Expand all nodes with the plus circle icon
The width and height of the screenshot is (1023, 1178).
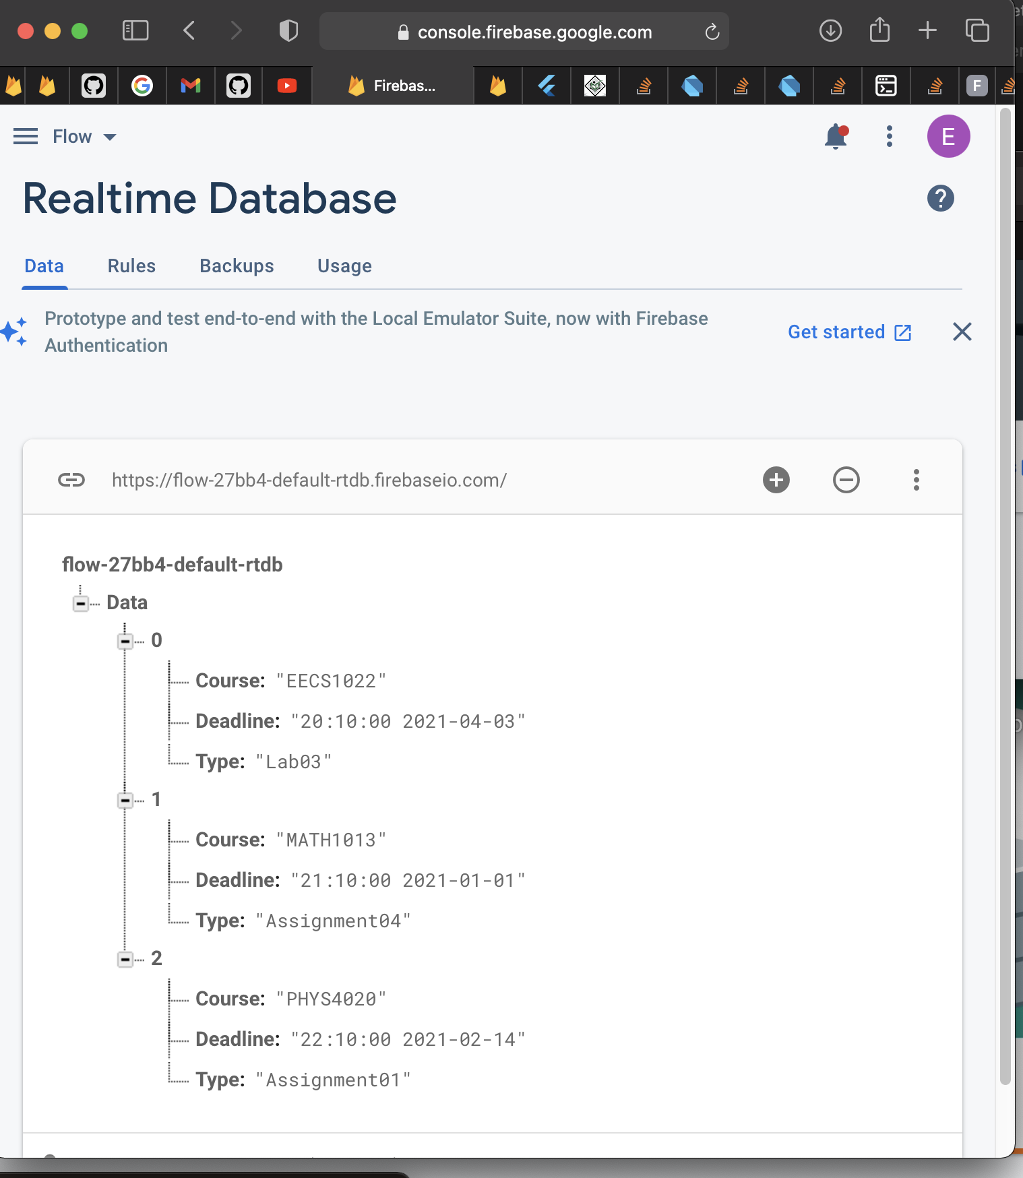coord(776,480)
